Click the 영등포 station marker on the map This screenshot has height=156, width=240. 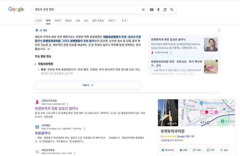click(208, 122)
